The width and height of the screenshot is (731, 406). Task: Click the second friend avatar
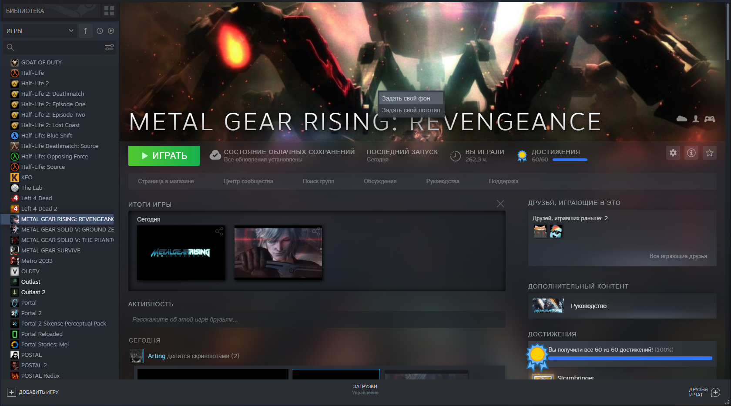pos(556,231)
